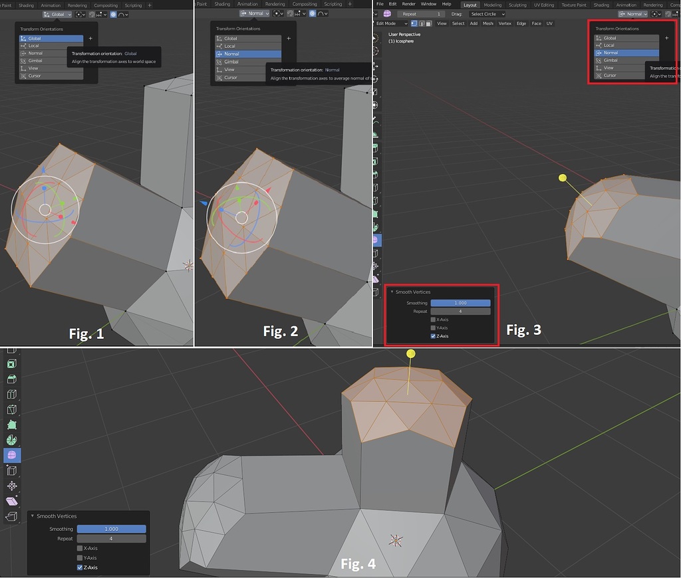
Task: Select Shear tool in Fig. 4 toolbar
Action: click(x=12, y=501)
